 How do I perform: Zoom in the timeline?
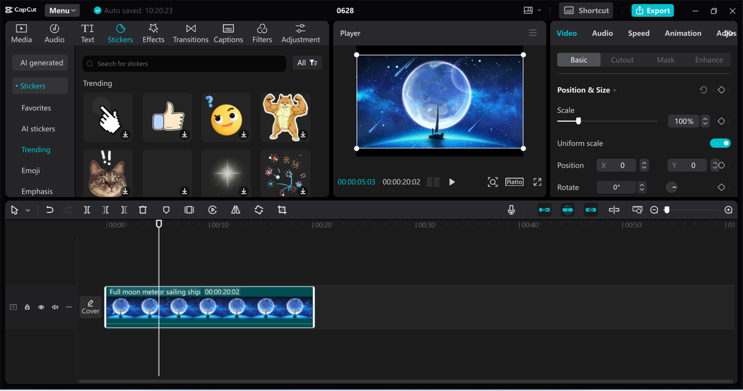click(x=729, y=210)
